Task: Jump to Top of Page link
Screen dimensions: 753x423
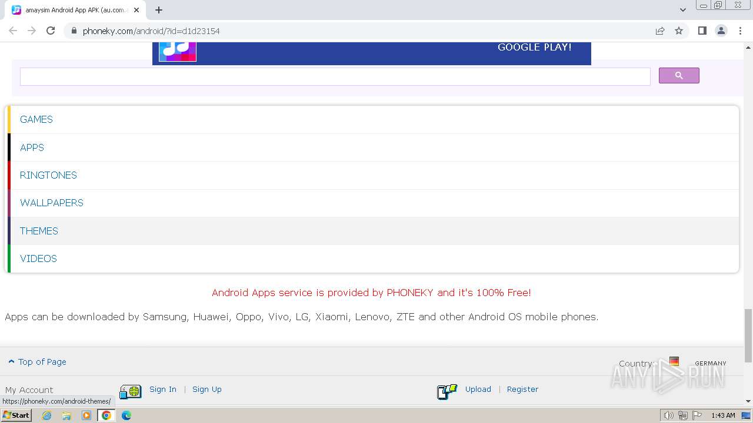Action: click(37, 362)
